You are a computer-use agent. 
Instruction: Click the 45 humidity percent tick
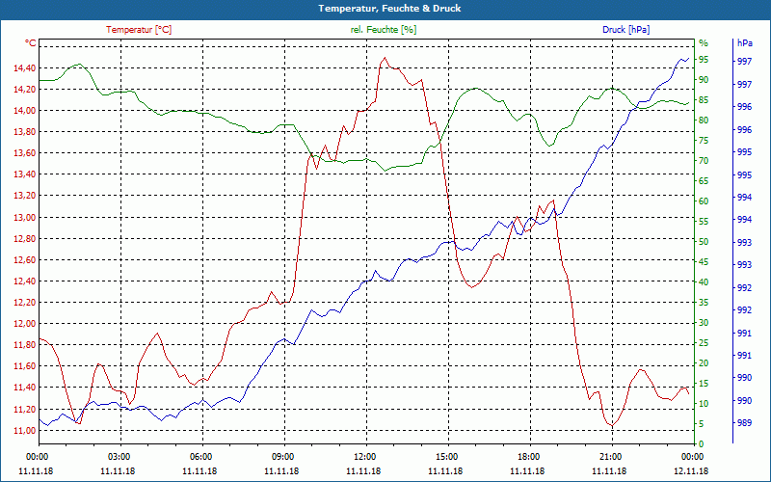tap(704, 262)
